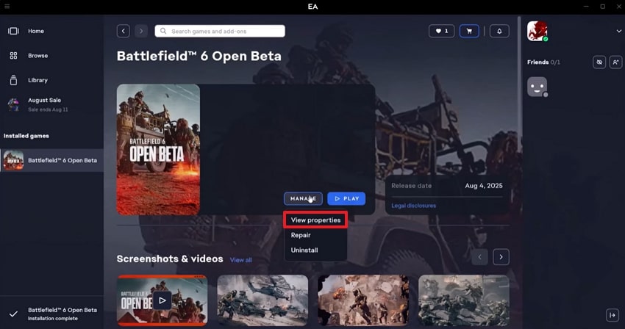Choose Uninstall from the Manage menu
This screenshot has width=625, height=329.
coord(304,250)
